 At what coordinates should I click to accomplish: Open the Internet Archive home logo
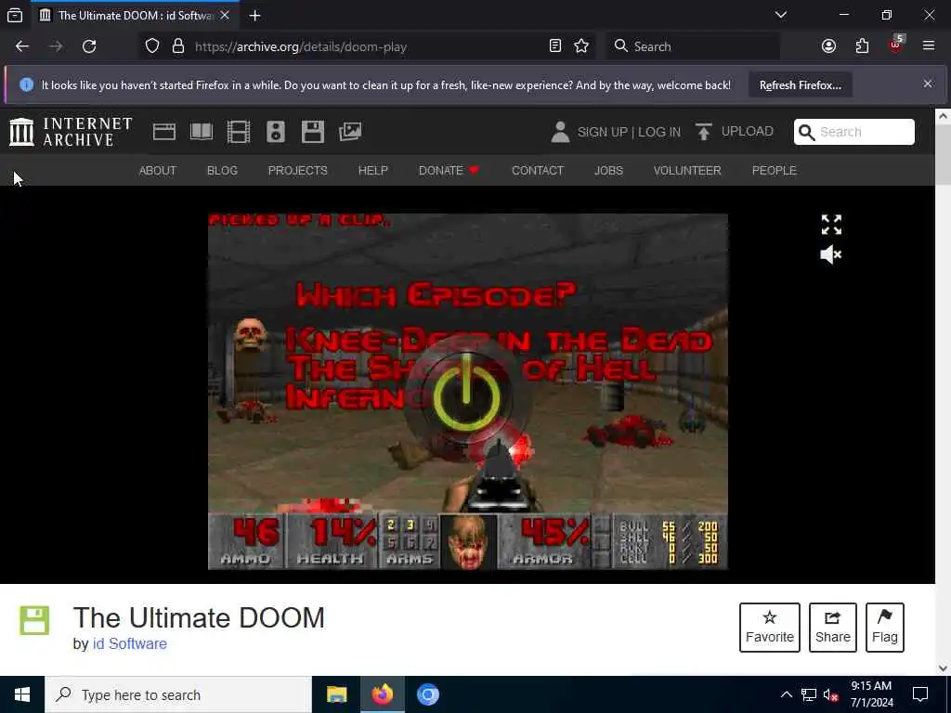(x=71, y=132)
